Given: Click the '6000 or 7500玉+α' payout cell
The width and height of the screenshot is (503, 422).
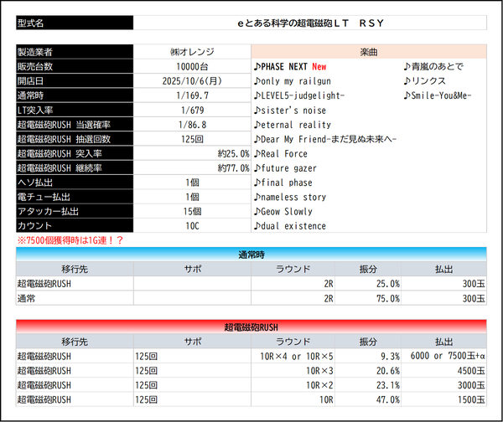Looking at the screenshot, I should point(444,356).
